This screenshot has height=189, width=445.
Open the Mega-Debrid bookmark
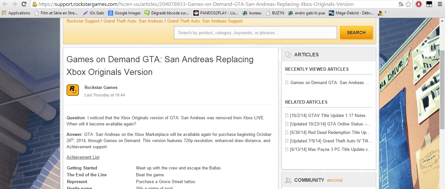(x=351, y=13)
